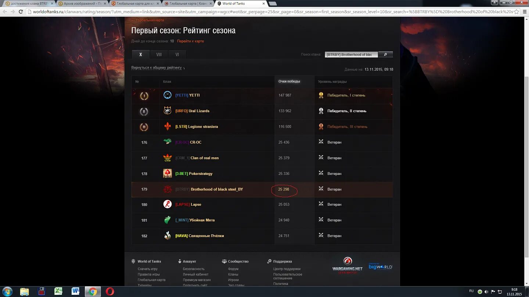Click the RU language indicator in tray

471,291
